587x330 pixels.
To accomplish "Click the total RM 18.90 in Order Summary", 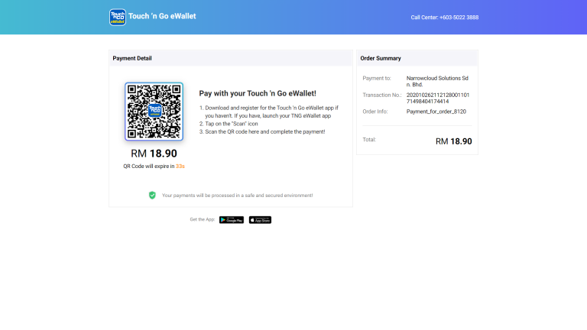I will click(x=454, y=141).
